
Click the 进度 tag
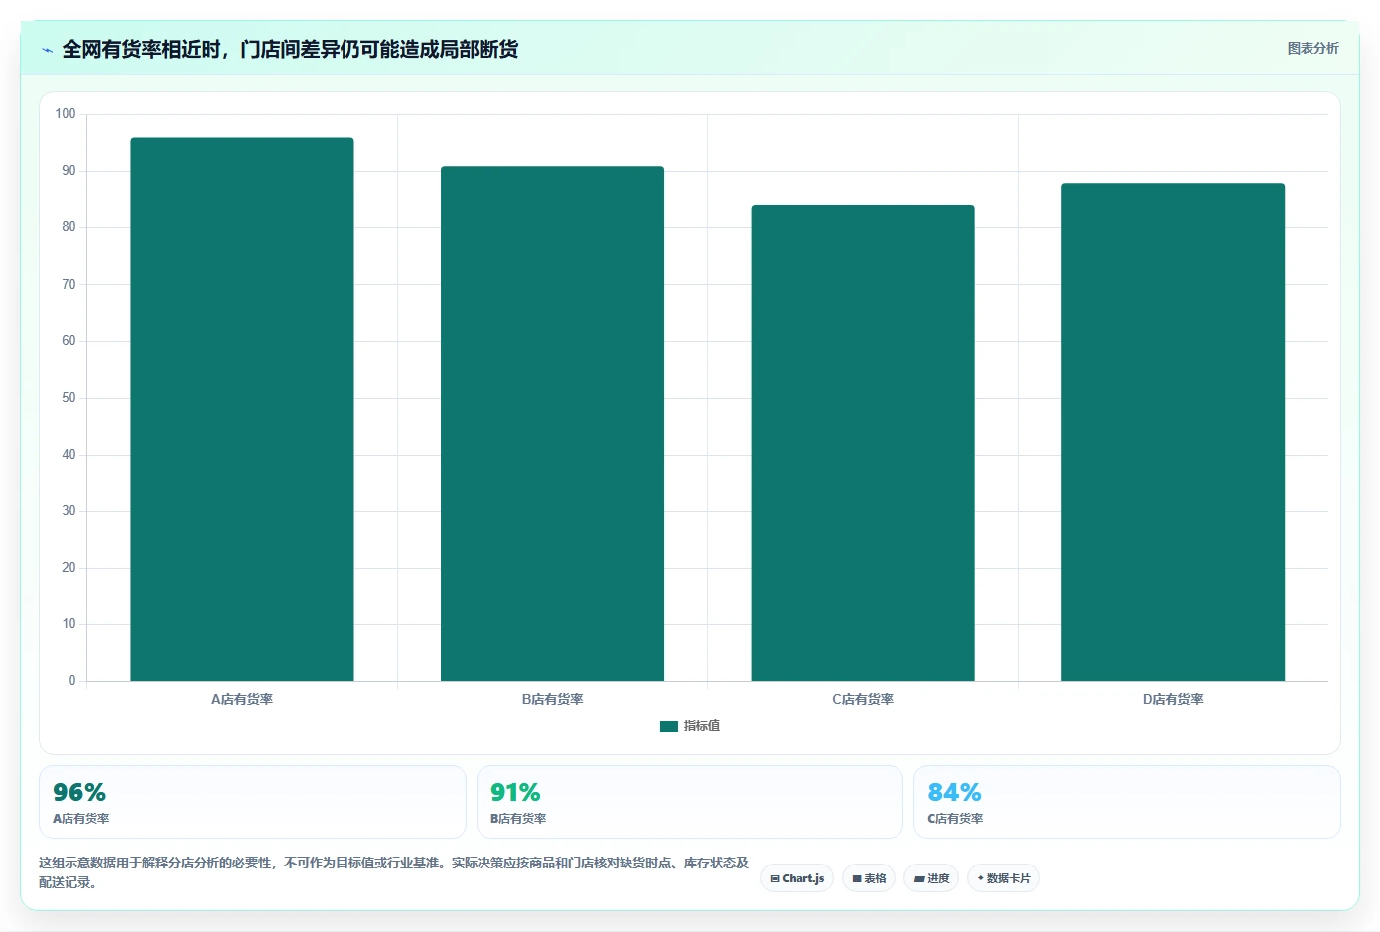click(x=931, y=878)
